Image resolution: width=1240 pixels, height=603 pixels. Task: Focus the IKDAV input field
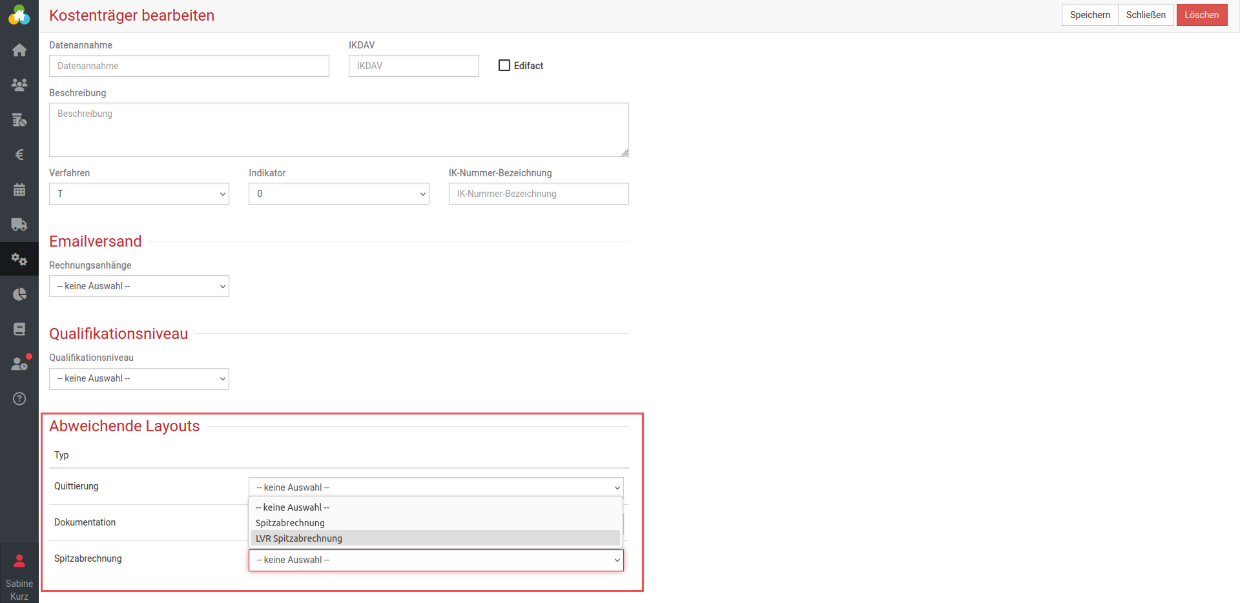pyautogui.click(x=414, y=66)
